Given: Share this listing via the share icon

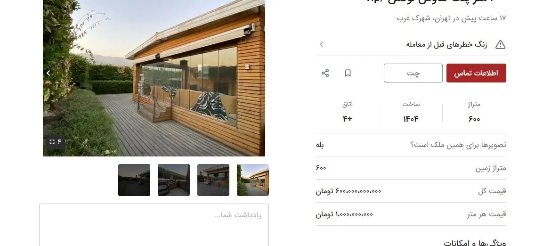Looking at the screenshot, I should click(x=325, y=73).
